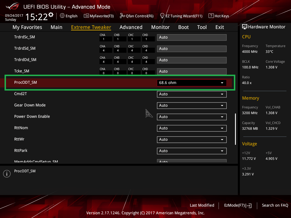Select the RttPark setting label
This screenshot has height=218, width=291.
tap(21, 150)
